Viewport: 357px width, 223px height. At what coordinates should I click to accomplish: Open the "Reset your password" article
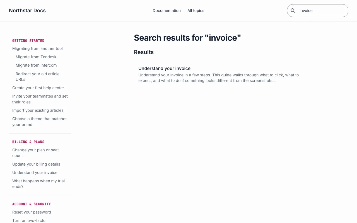click(32, 212)
